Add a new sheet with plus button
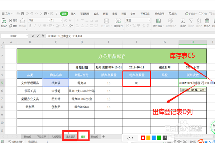The height and width of the screenshot is (143, 215). (x=104, y=136)
